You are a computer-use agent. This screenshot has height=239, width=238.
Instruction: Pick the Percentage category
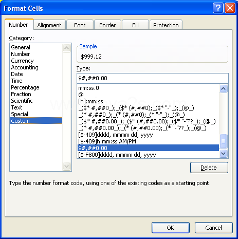36,87
